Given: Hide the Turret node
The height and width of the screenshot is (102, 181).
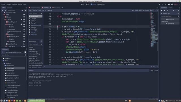Looking at the screenshot, I should [x=24, y=20].
